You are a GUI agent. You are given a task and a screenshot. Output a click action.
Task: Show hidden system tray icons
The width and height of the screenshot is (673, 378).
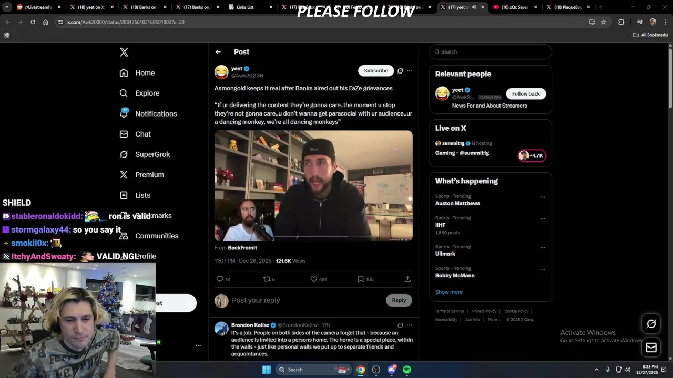pyautogui.click(x=596, y=370)
